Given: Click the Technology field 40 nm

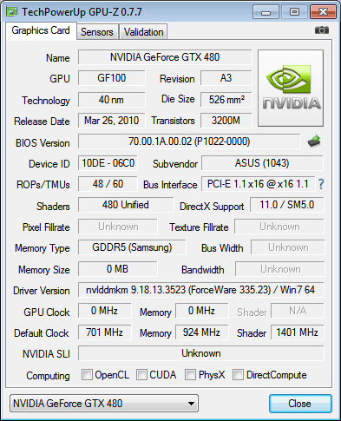Looking at the screenshot, I should click(x=112, y=100).
